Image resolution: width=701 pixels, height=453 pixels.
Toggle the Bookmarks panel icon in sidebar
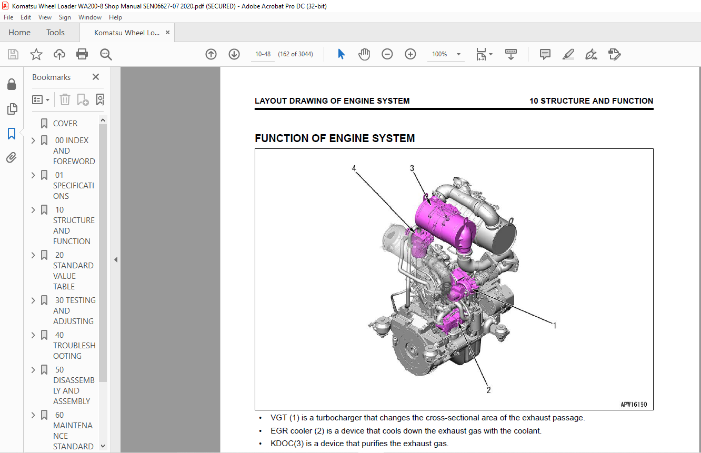pyautogui.click(x=12, y=133)
